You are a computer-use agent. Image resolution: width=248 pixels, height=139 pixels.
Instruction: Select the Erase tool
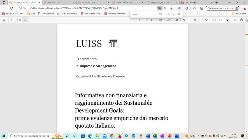pos(206,20)
